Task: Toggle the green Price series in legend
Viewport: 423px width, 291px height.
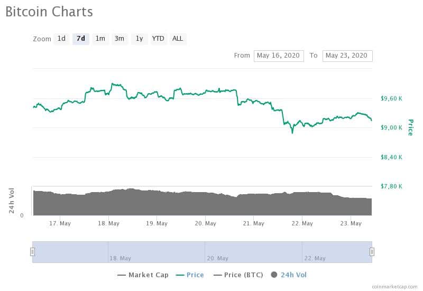Action: coord(190,275)
